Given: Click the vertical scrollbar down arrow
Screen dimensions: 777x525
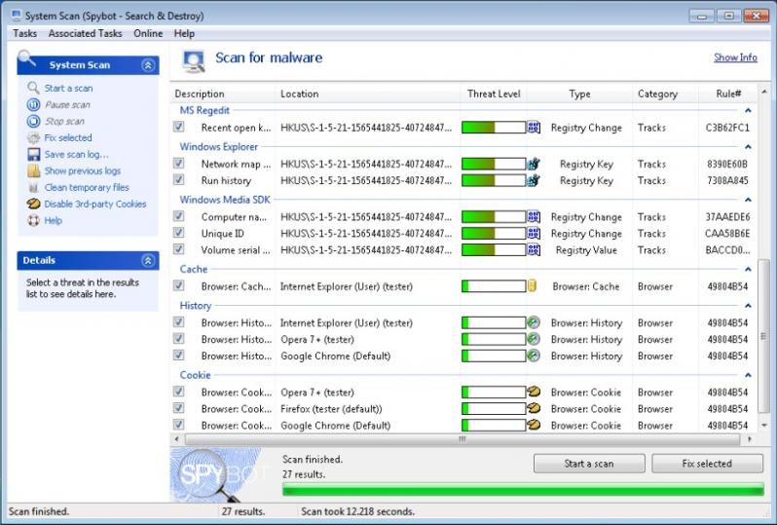Looking at the screenshot, I should pyautogui.click(x=764, y=426).
